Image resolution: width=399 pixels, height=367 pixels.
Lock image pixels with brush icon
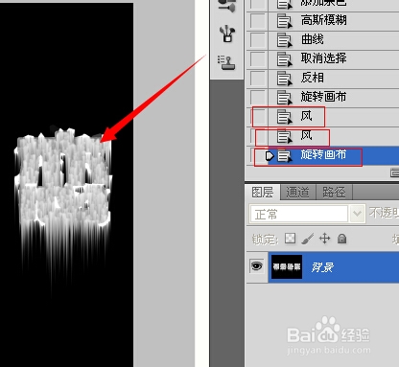coord(307,239)
